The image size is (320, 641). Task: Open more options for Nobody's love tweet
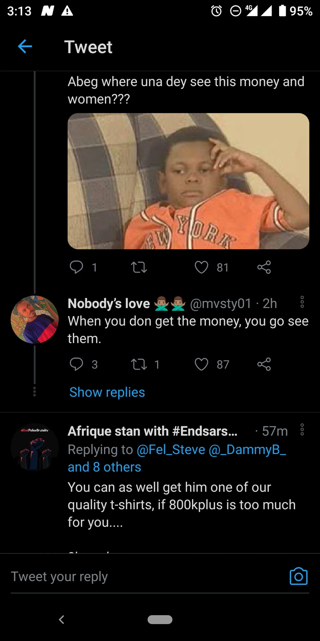[x=302, y=302]
